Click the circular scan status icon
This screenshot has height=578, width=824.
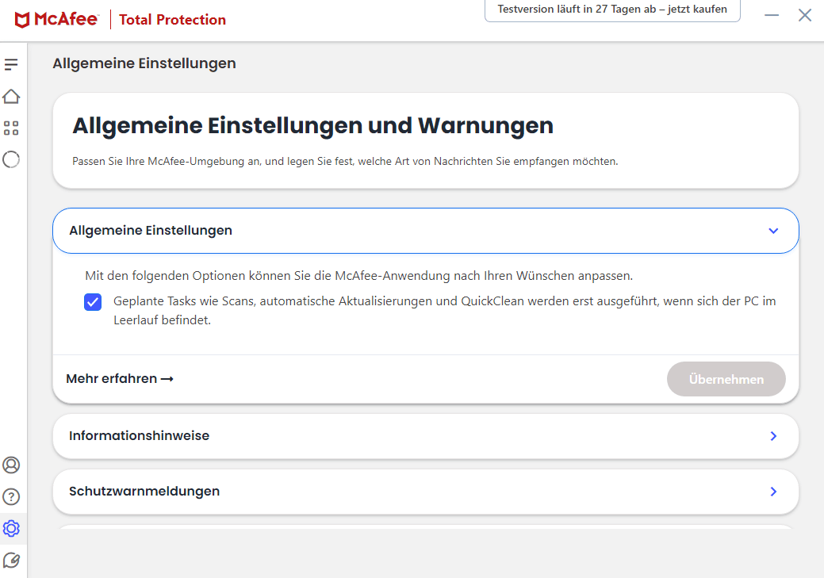[x=11, y=159]
